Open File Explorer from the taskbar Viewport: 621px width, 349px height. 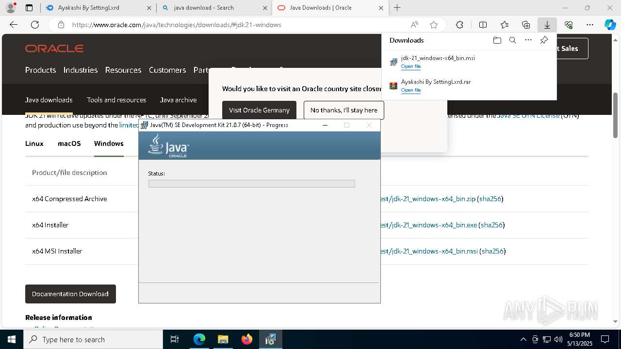(223, 339)
